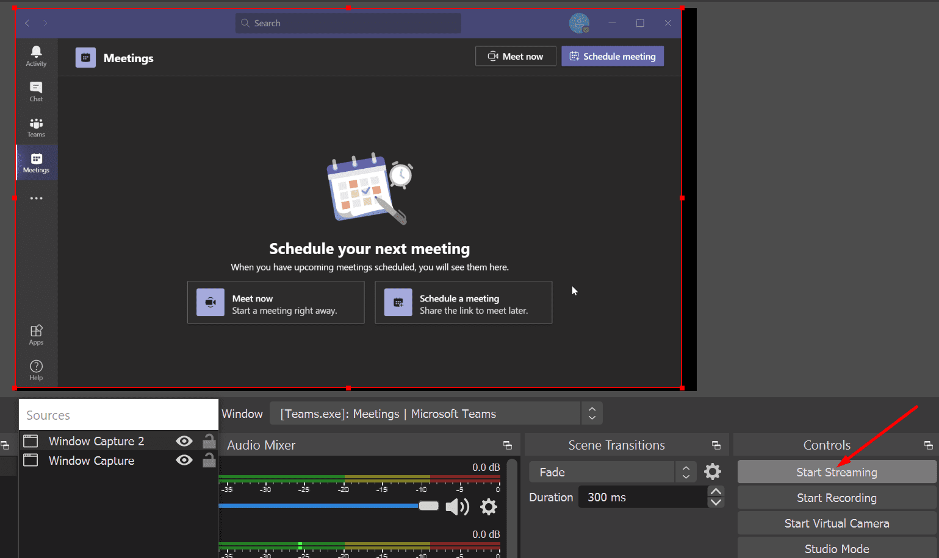Click the first channel's audio level meter
Screen dimensions: 939x558
(x=359, y=479)
